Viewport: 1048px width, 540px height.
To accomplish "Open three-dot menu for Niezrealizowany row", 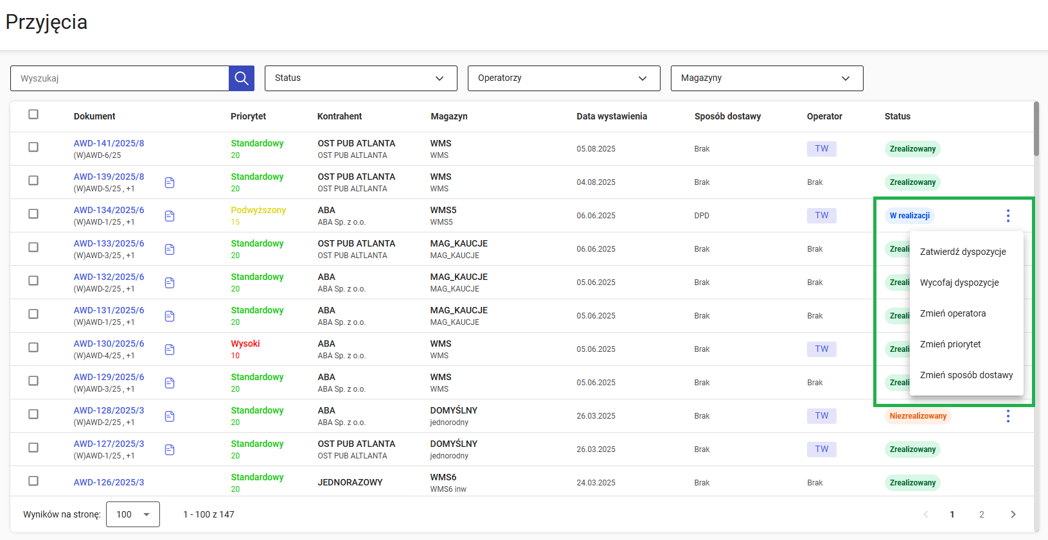I will 1008,416.
